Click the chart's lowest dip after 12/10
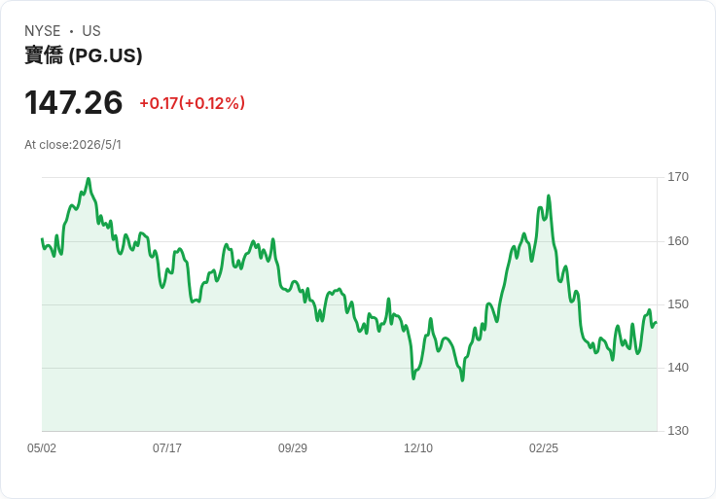716x499 pixels. coord(462,379)
